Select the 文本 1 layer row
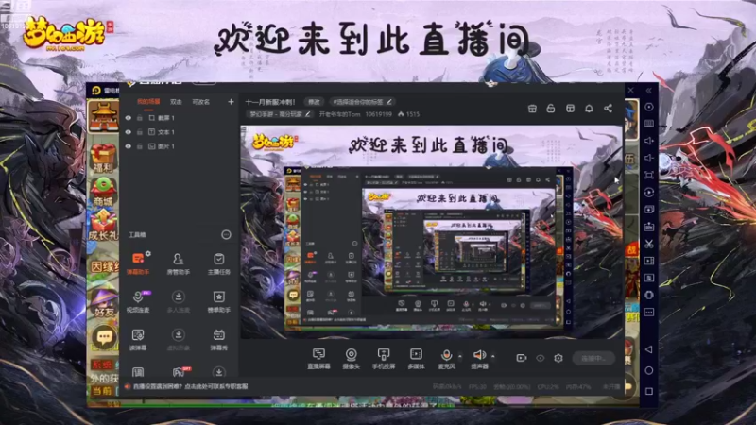 coord(179,132)
